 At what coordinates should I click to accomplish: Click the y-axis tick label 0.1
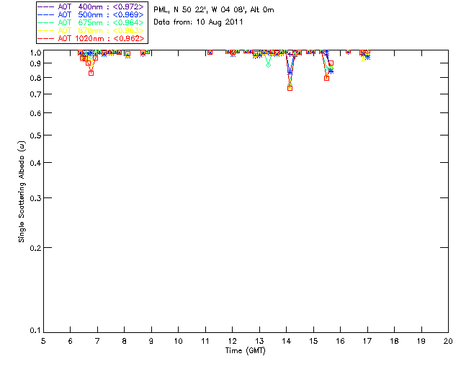(x=35, y=331)
